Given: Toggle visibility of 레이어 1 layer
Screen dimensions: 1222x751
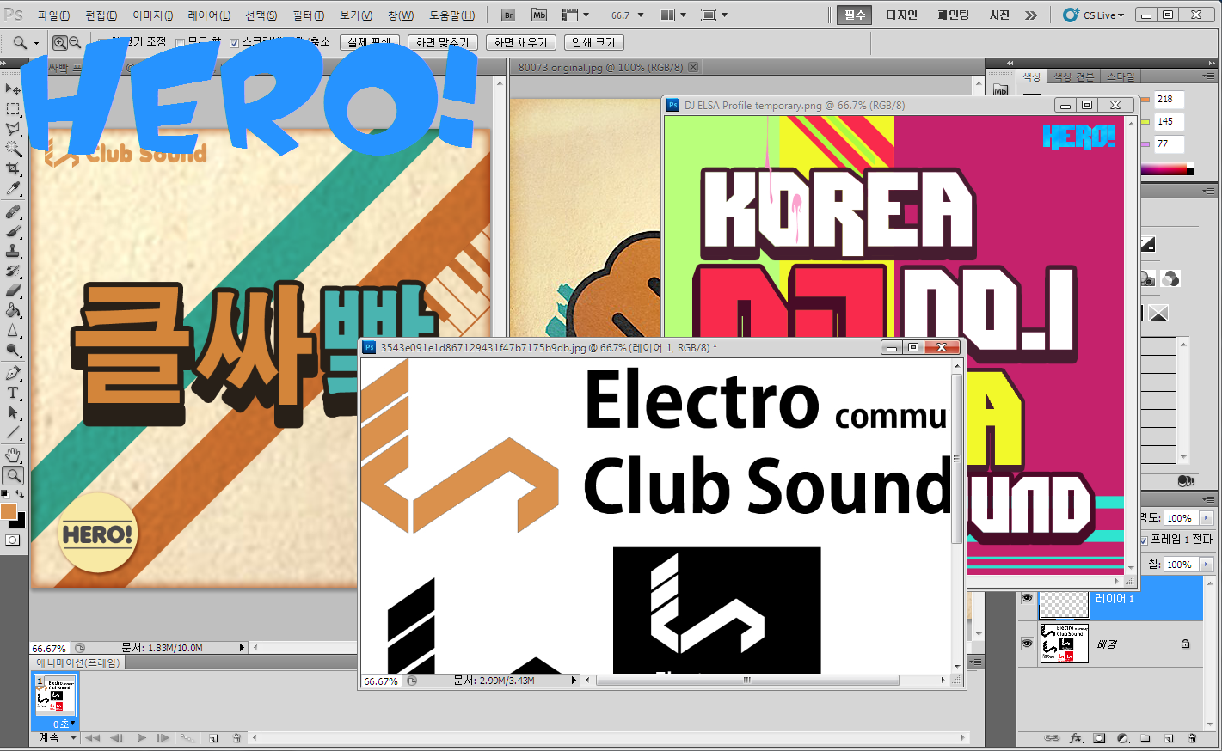Looking at the screenshot, I should coord(1027,598).
